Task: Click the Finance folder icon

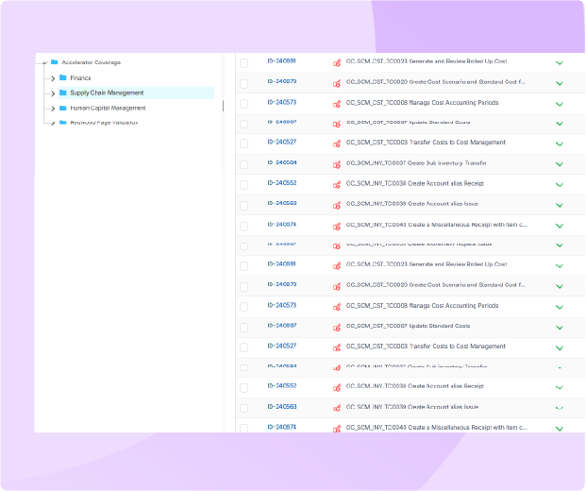Action: pyautogui.click(x=62, y=77)
